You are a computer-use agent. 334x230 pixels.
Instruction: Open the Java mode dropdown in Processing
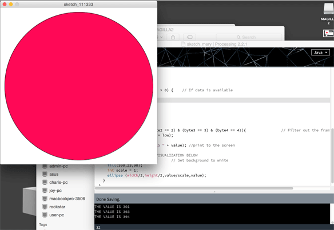pyautogui.click(x=320, y=53)
